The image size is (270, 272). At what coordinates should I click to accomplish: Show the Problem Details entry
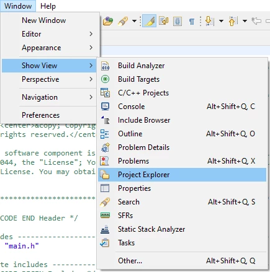point(182,147)
